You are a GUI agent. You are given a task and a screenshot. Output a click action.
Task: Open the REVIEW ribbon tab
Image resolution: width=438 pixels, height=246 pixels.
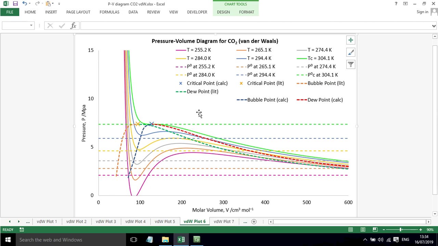point(153,12)
